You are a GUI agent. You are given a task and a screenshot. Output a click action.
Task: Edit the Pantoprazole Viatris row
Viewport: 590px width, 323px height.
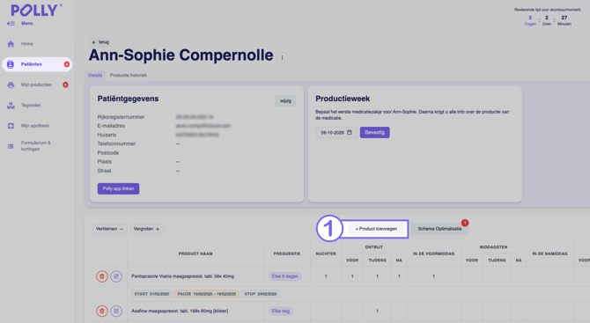click(116, 276)
